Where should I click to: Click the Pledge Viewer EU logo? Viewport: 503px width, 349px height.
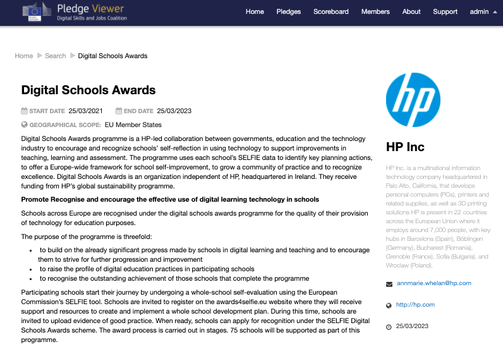[37, 12]
